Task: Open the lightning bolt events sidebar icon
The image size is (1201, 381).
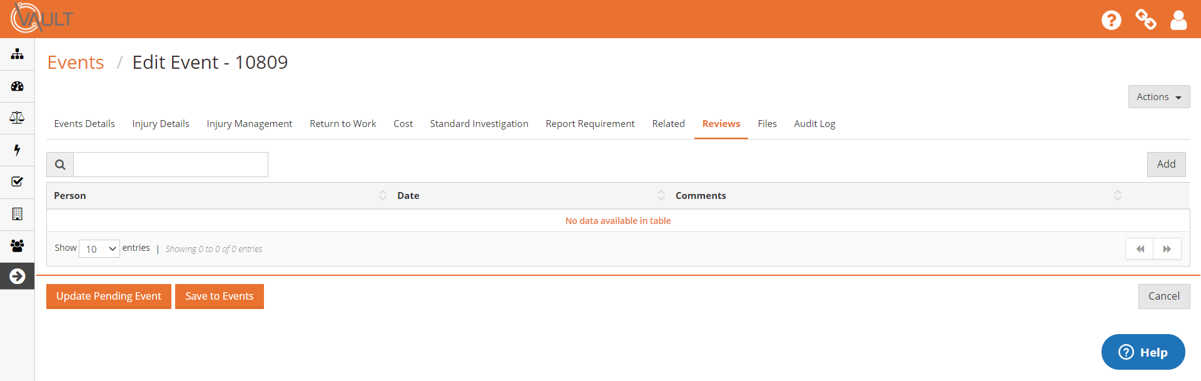Action: [18, 150]
